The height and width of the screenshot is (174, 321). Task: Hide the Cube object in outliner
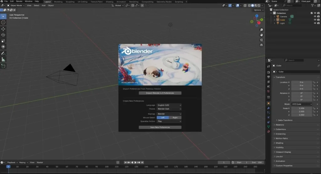coord(315,20)
